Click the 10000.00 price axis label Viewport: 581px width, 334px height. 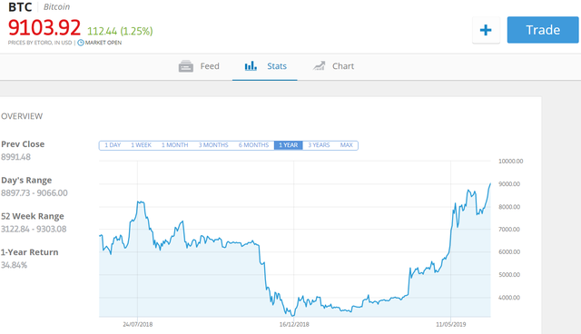pyautogui.click(x=510, y=161)
